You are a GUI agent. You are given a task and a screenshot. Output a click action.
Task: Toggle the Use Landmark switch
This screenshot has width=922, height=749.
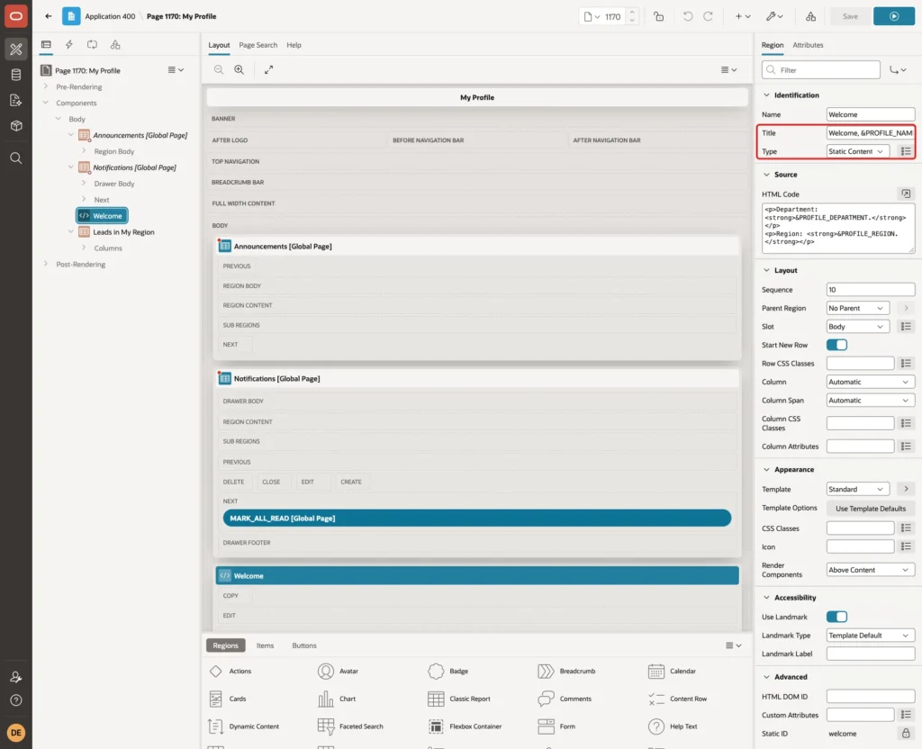click(x=836, y=617)
